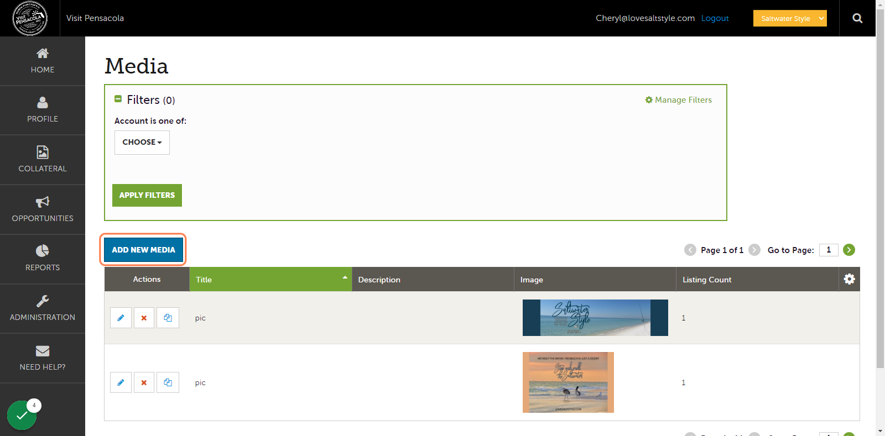The image size is (885, 436).
Task: Open the Profile sidebar item
Action: point(43,110)
